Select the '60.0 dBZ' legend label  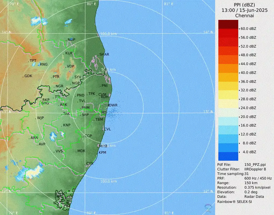click(x=248, y=29)
